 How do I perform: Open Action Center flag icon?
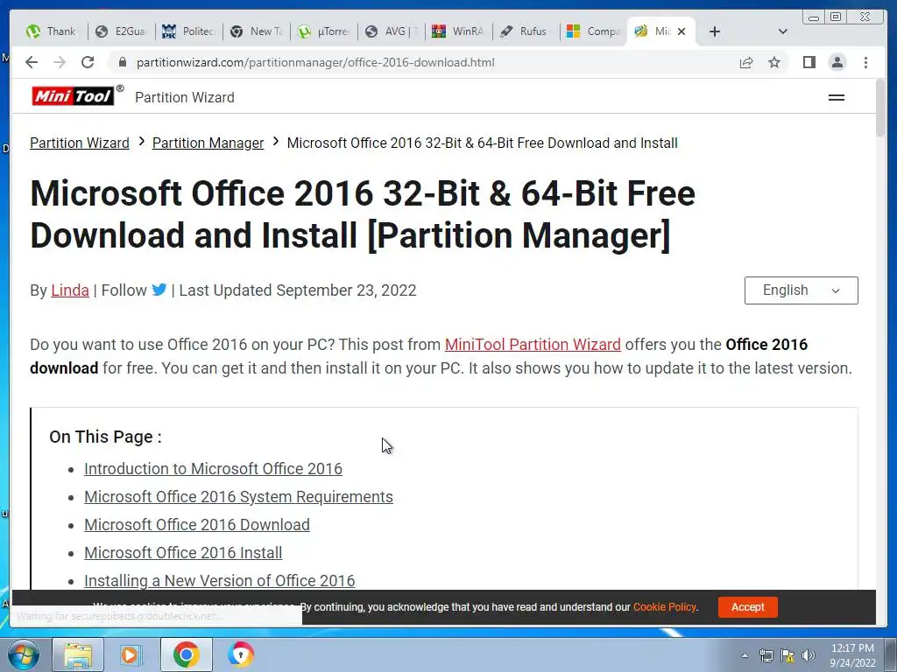point(788,656)
